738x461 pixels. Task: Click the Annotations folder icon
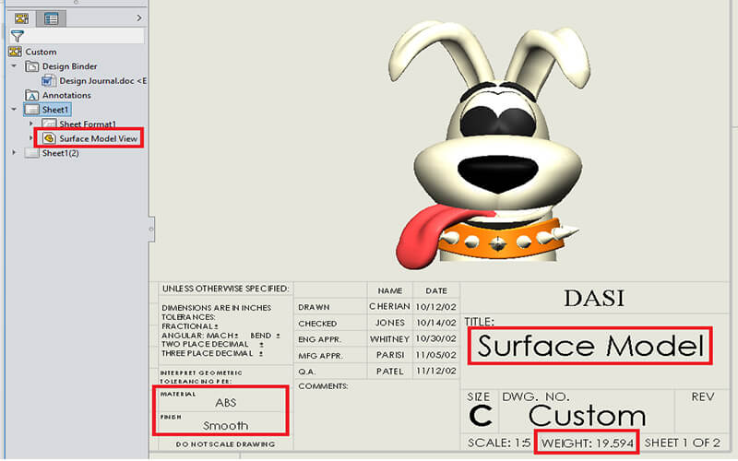[32, 95]
